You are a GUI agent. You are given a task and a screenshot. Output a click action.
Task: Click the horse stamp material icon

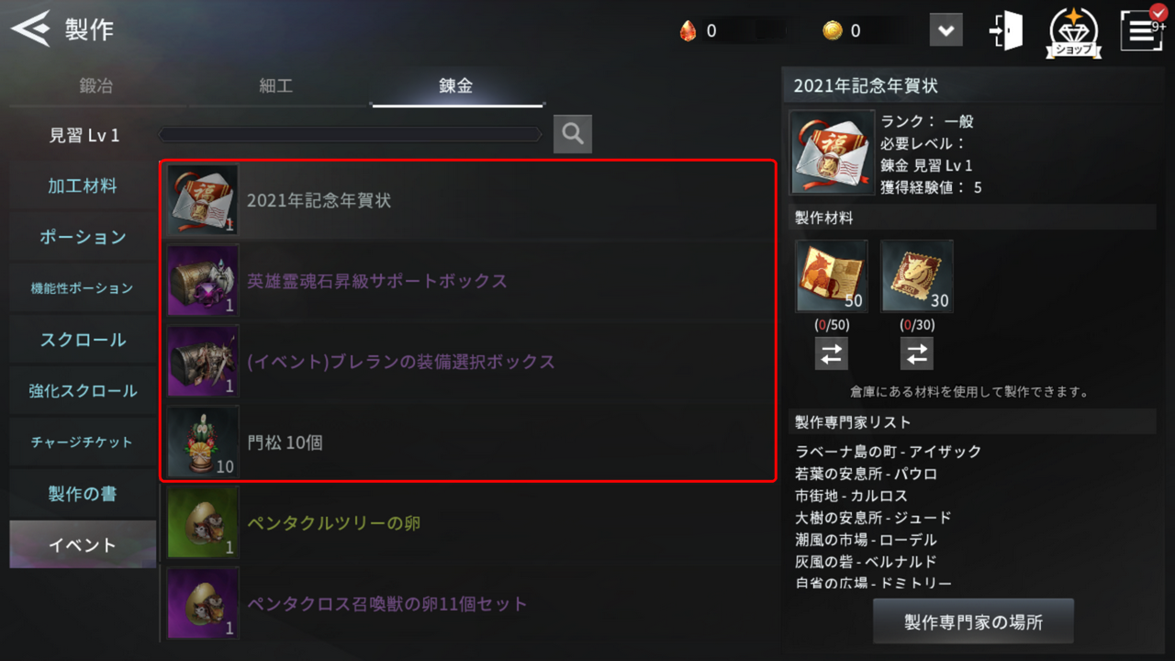coord(917,276)
